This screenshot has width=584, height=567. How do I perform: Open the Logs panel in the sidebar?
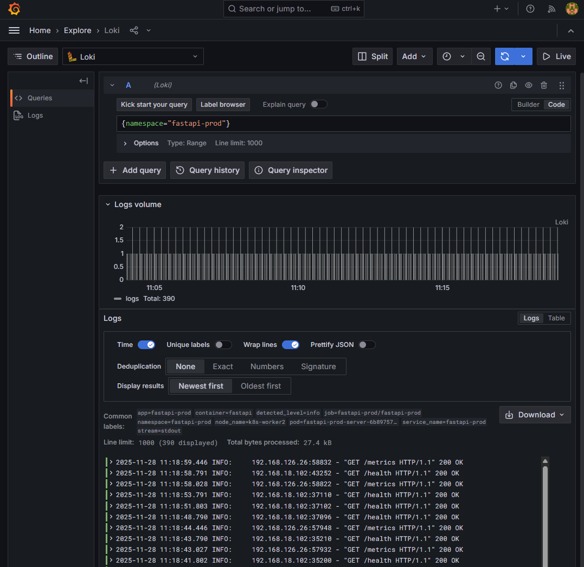(36, 115)
